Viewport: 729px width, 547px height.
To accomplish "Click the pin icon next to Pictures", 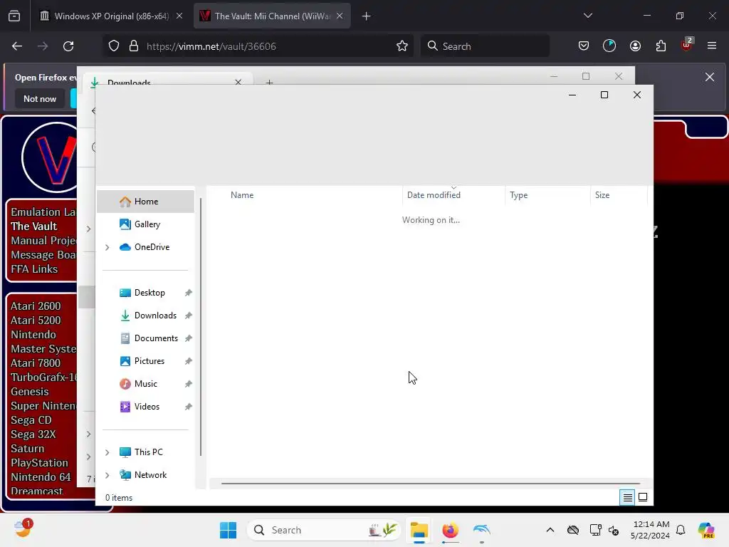I will click(x=188, y=361).
